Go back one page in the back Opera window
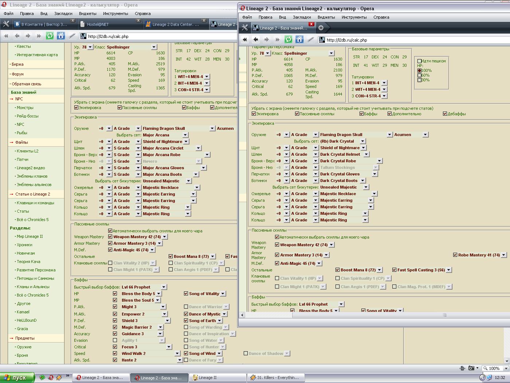 [17, 36]
